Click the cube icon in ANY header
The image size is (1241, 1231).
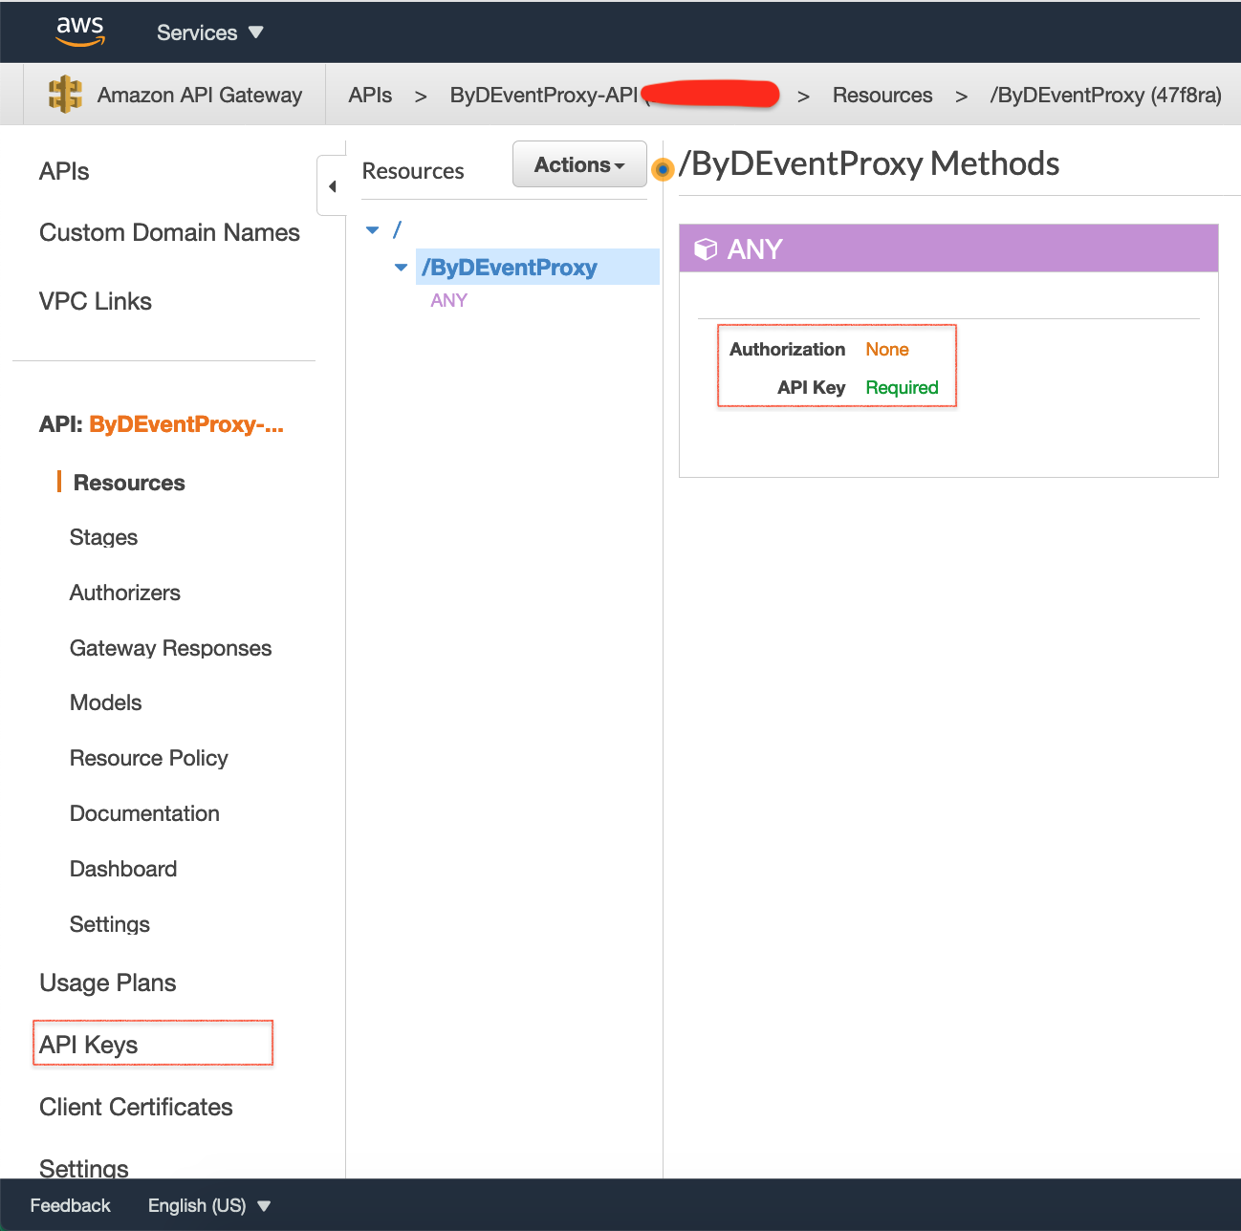click(x=706, y=249)
